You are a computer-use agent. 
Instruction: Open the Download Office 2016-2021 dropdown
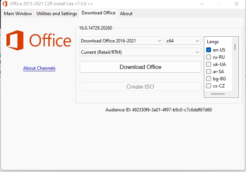click(x=121, y=41)
